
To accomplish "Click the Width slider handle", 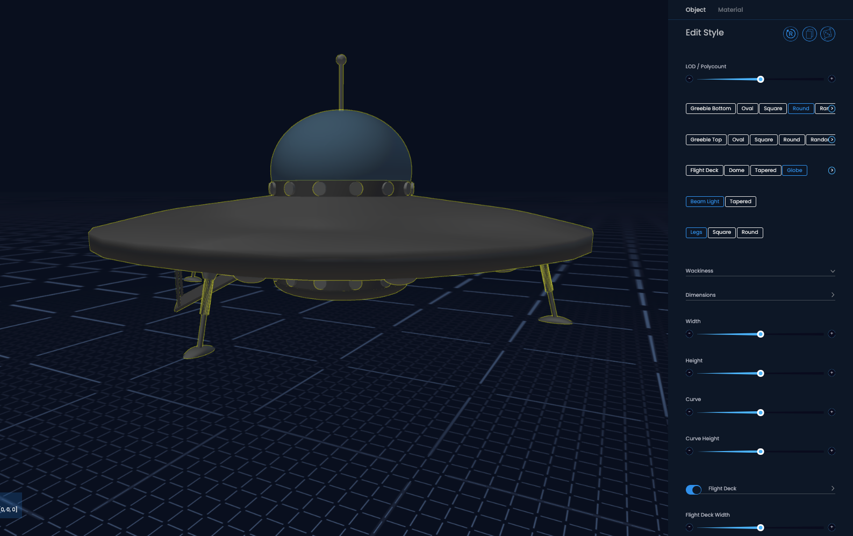I will coord(761,334).
